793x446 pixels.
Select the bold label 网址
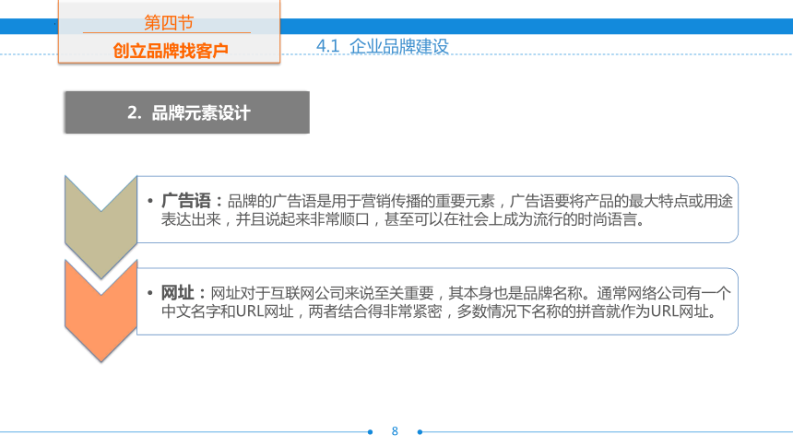(x=177, y=293)
